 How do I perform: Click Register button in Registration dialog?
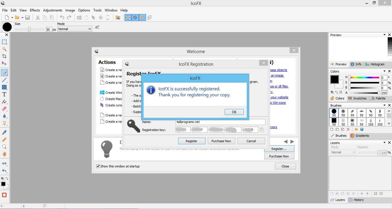(191, 141)
